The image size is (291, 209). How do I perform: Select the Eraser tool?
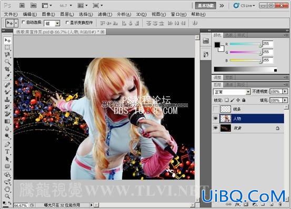7,114
